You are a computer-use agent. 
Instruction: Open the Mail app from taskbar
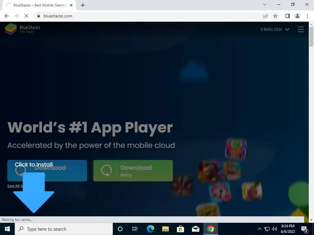pyautogui.click(x=195, y=229)
